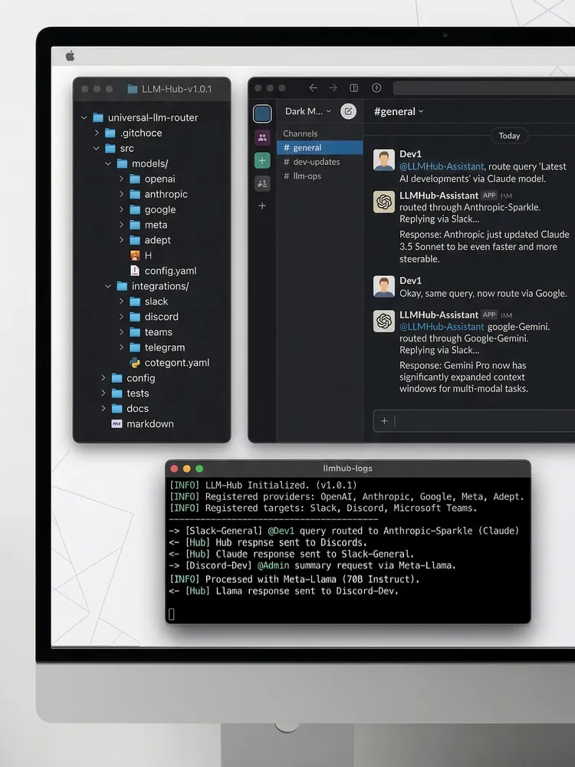Click the APP badge on first assistant reply
Viewport: 575px width, 767px height.
click(489, 195)
